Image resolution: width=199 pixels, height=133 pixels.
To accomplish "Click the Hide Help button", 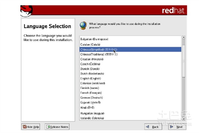I will pyautogui.click(x=31, y=127).
